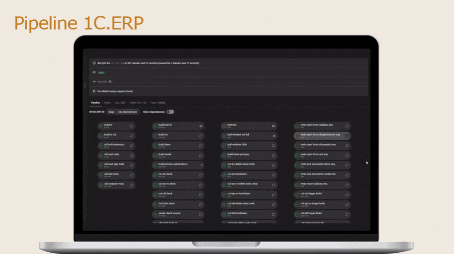Click failed status icon of highlighted meta open forms job

click(297, 136)
